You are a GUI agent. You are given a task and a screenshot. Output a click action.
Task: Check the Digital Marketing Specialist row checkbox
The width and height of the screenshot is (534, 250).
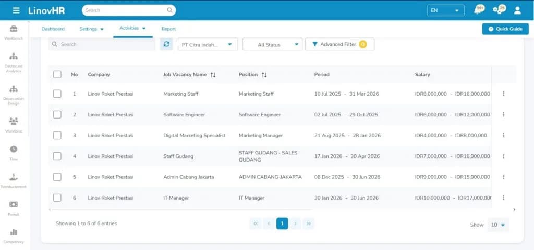tap(57, 135)
